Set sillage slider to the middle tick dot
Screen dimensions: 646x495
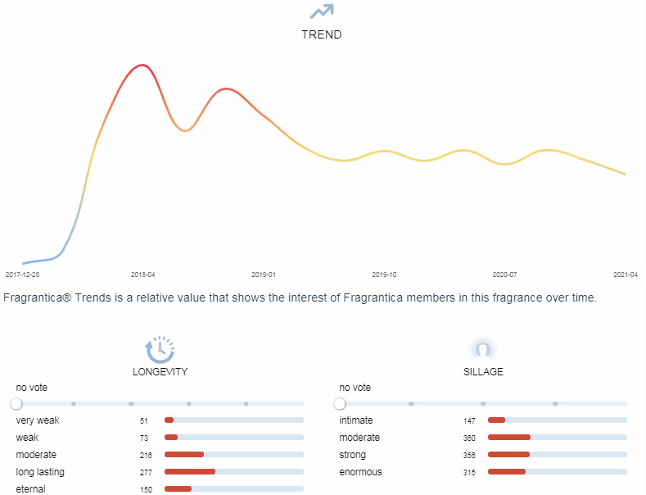[x=483, y=403]
